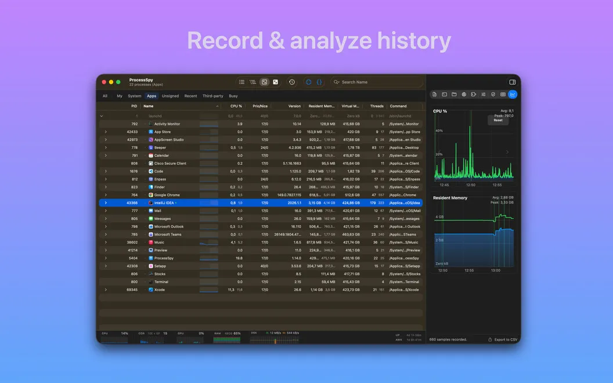The image size is (613, 383).
Task: Click the CPU % history chart
Action: coord(474,146)
